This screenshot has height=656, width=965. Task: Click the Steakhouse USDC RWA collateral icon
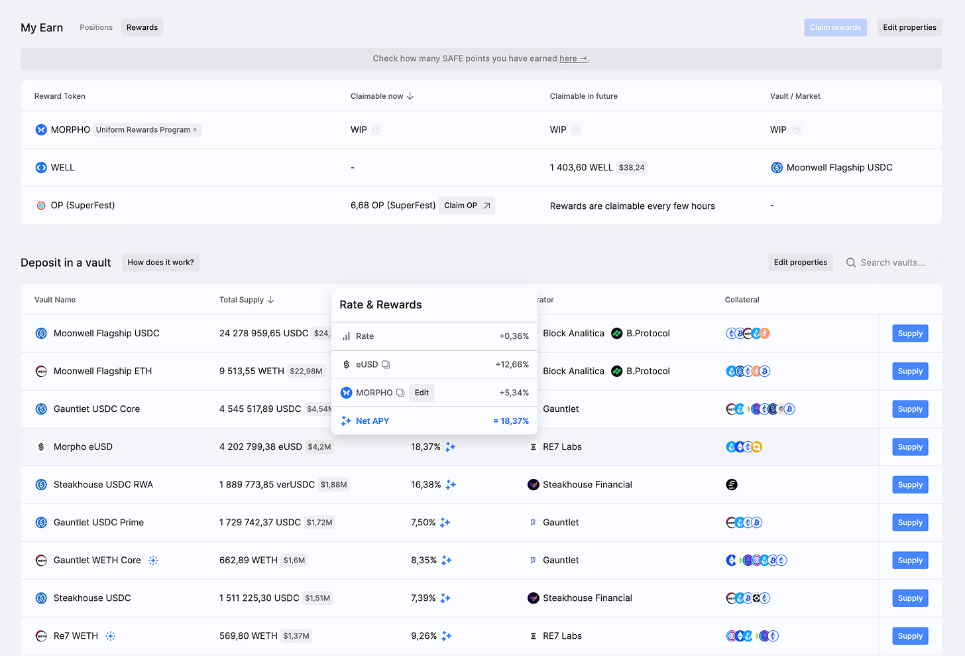click(732, 485)
